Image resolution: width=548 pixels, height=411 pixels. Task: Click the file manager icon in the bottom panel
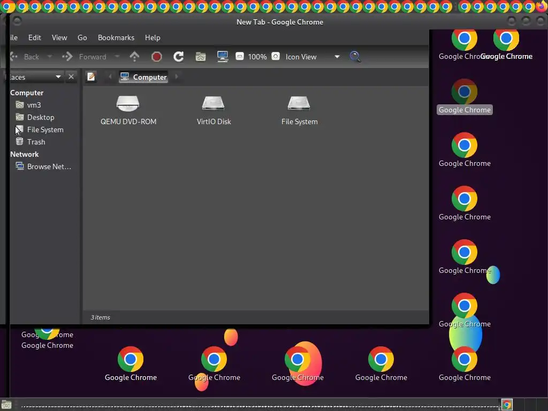pyautogui.click(x=6, y=405)
